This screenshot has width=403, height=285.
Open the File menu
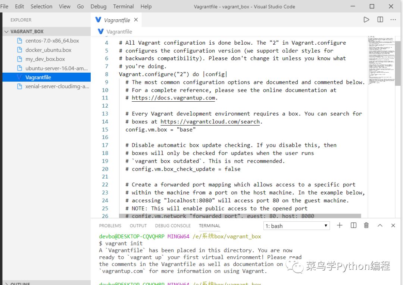pos(4,6)
